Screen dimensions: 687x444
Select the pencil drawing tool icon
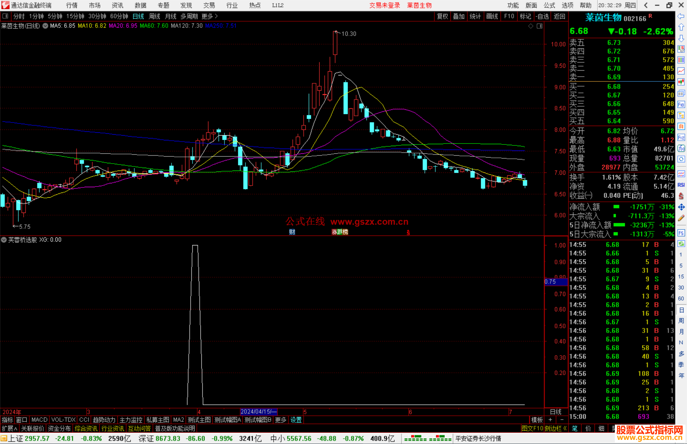click(681, 218)
